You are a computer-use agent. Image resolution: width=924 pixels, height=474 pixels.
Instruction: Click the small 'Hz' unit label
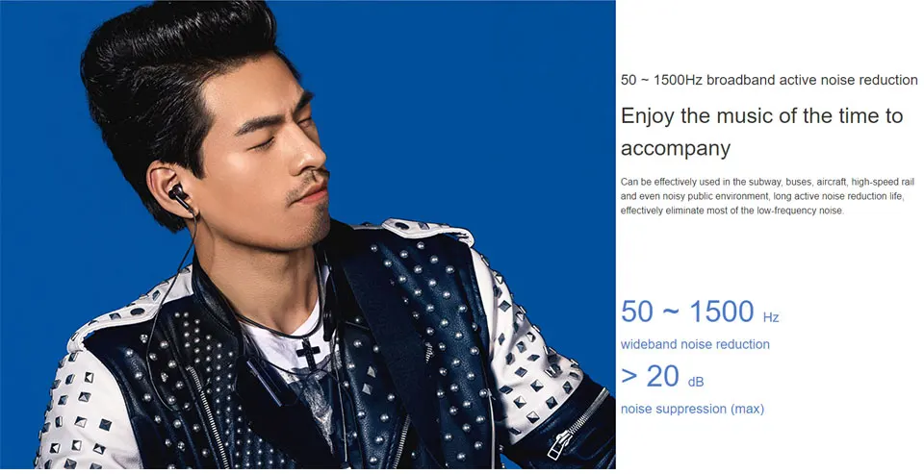coord(771,318)
